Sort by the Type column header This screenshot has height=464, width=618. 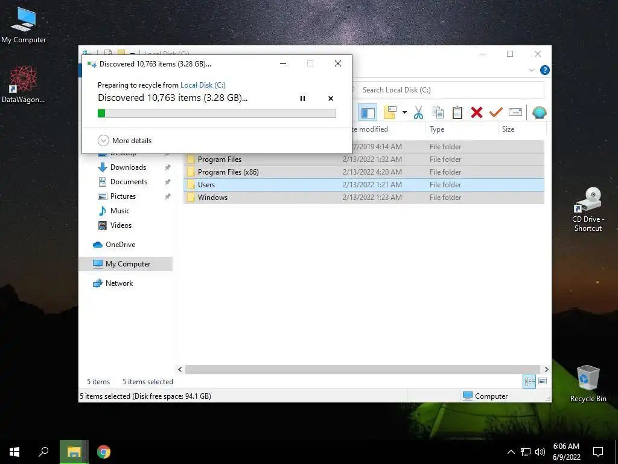(x=462, y=129)
